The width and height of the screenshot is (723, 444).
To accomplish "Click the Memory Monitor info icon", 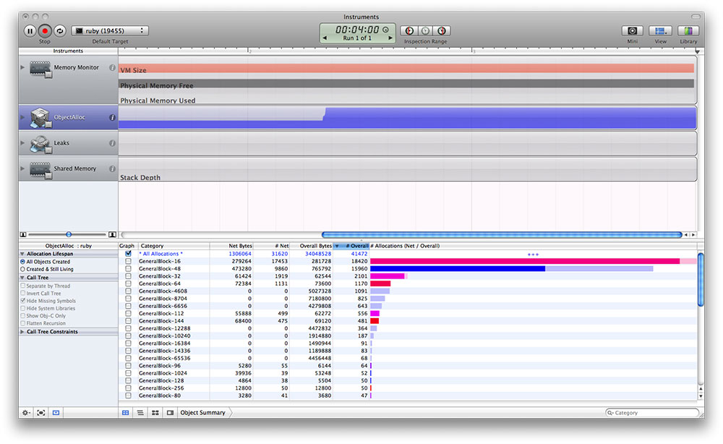I will point(112,68).
